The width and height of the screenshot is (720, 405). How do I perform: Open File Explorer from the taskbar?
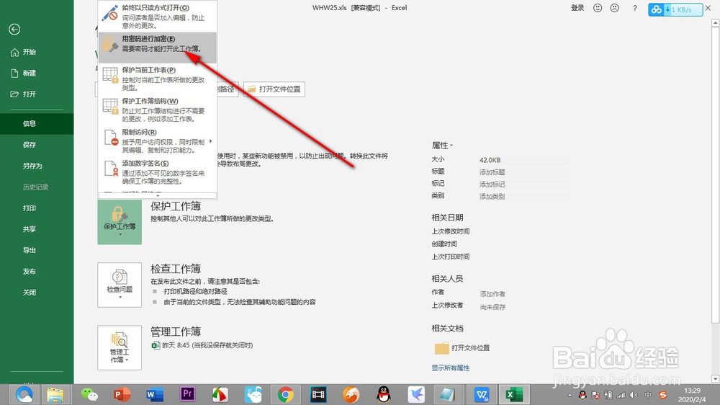click(55, 394)
